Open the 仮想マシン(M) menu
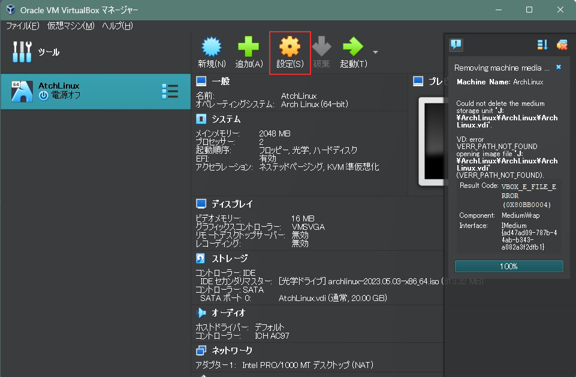This screenshot has height=377, width=576. click(71, 26)
